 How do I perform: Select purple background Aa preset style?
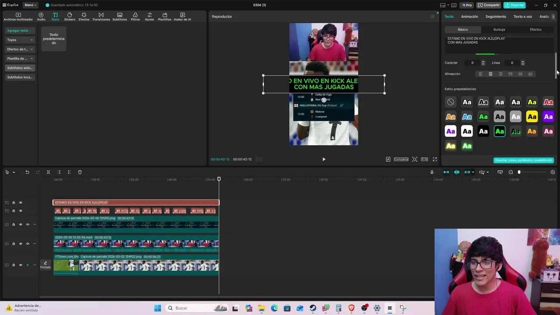click(548, 117)
